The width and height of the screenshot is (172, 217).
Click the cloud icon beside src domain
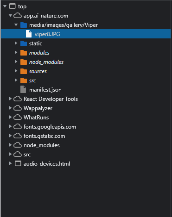point(18,155)
